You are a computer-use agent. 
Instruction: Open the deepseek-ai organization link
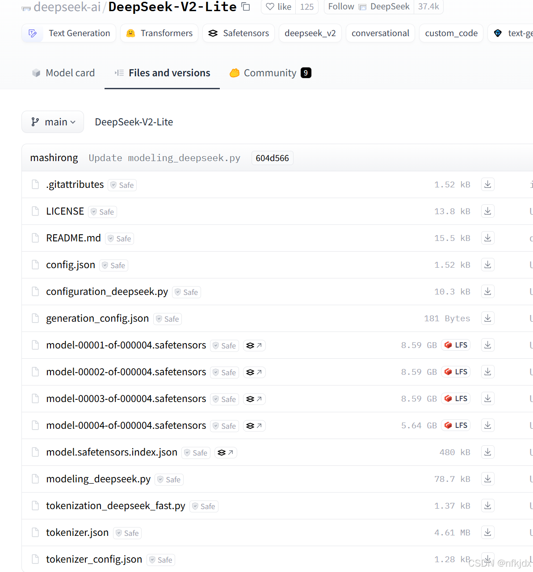67,7
